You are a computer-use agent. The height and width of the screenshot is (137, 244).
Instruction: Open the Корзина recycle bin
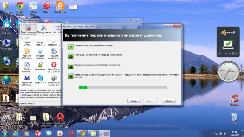[234, 117]
